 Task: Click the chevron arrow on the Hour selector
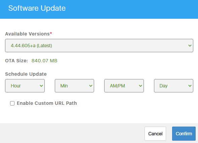pos(41,86)
